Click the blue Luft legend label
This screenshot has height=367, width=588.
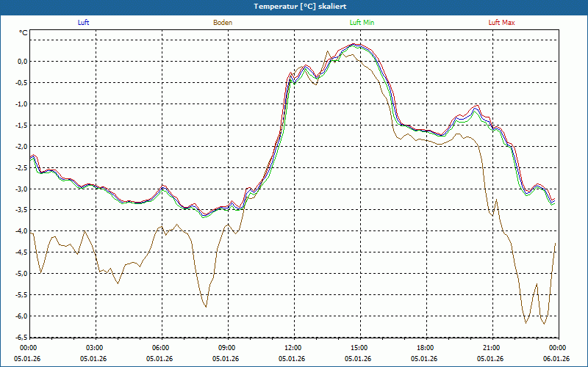click(x=83, y=23)
